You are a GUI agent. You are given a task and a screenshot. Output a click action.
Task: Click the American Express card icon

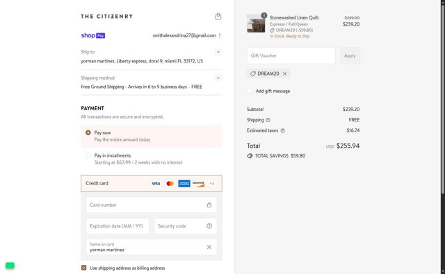tap(184, 183)
